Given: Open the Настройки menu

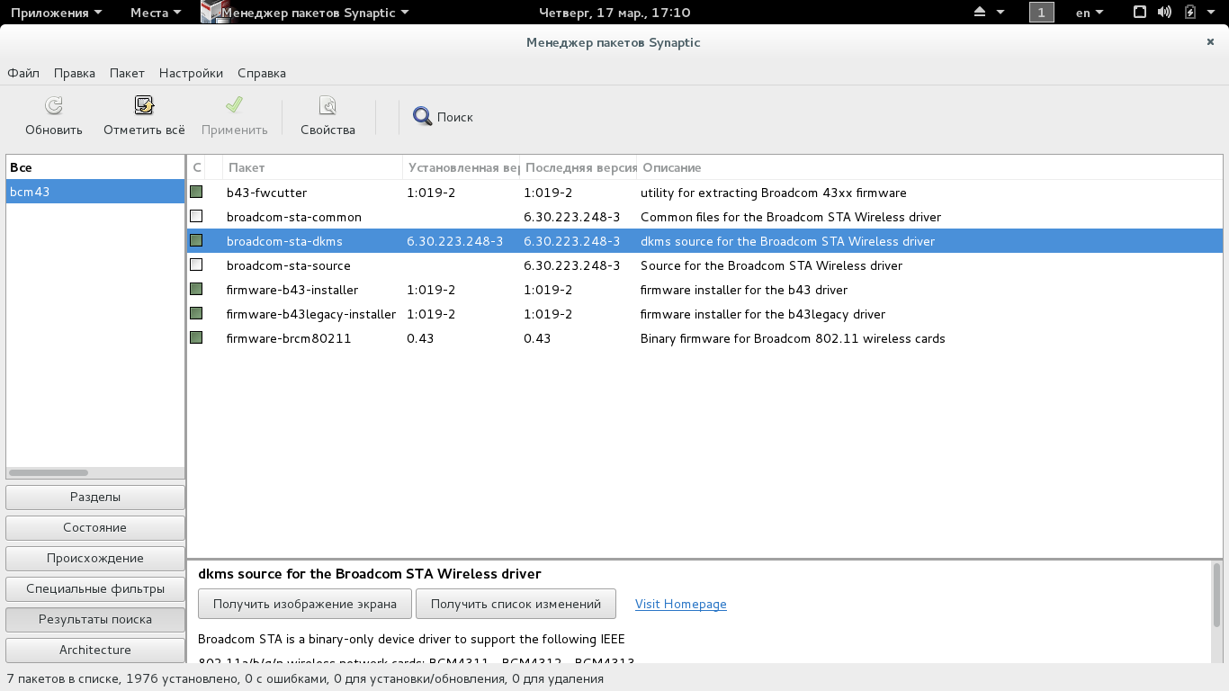Looking at the screenshot, I should coord(191,73).
